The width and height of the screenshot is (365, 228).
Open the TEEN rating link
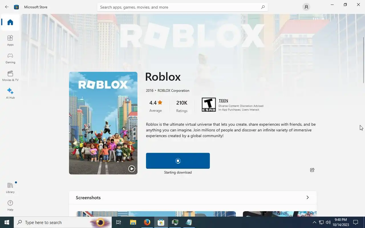pos(223,101)
